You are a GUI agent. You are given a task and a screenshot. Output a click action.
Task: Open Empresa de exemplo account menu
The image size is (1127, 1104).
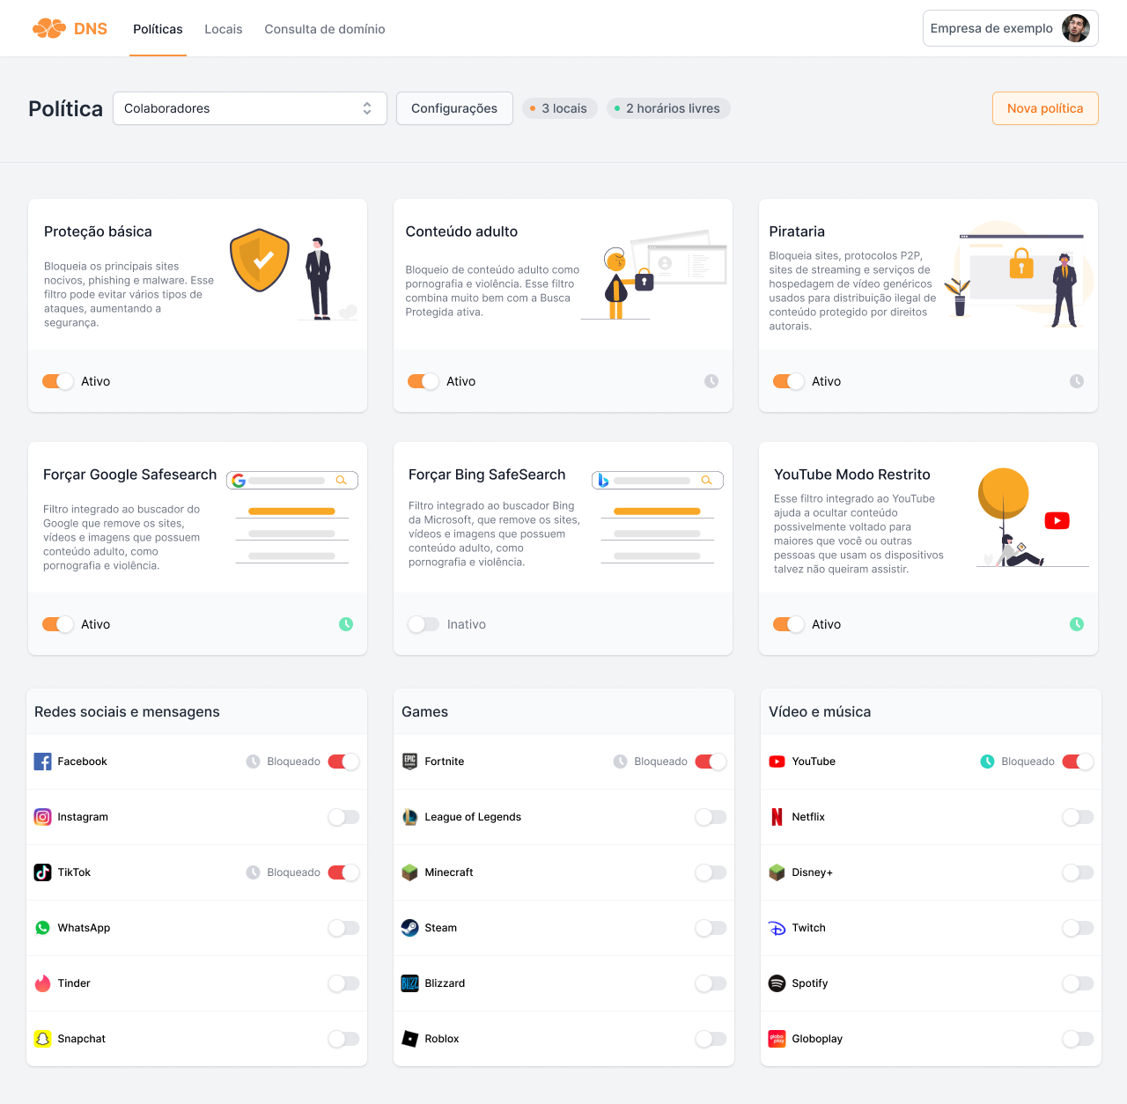tap(1010, 28)
